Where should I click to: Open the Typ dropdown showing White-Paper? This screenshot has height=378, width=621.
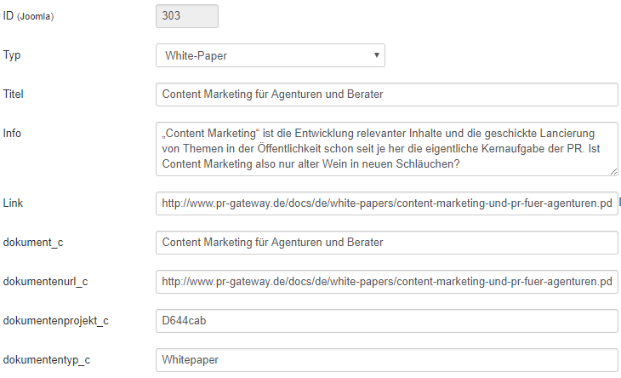click(270, 55)
